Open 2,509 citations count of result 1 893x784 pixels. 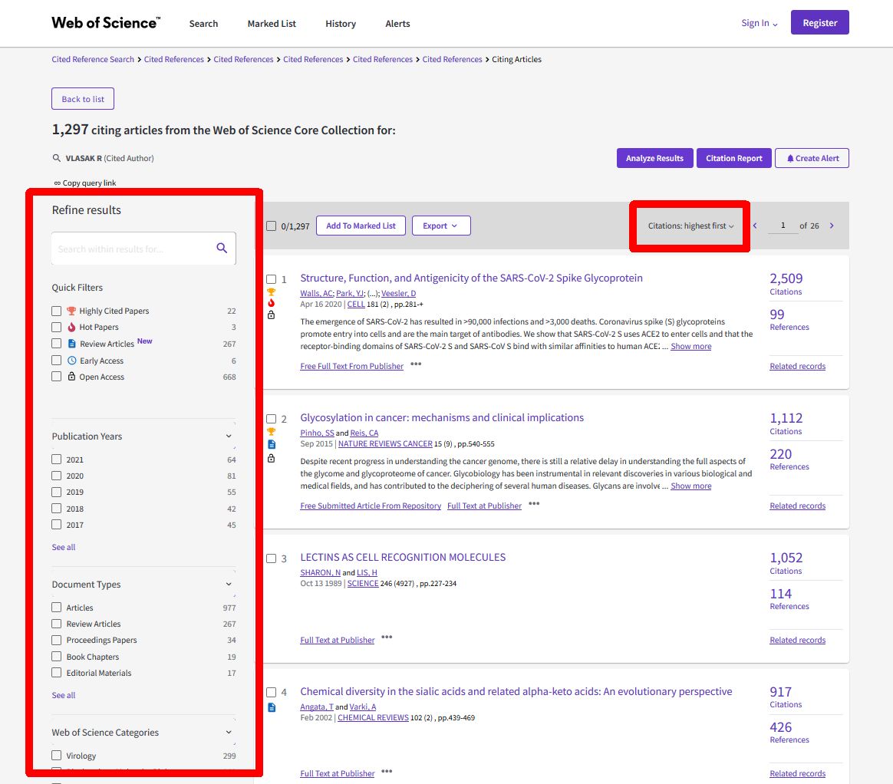786,278
